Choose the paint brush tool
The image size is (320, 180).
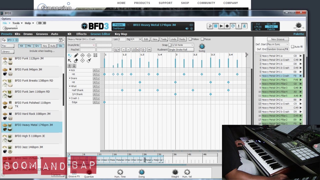click(89, 61)
